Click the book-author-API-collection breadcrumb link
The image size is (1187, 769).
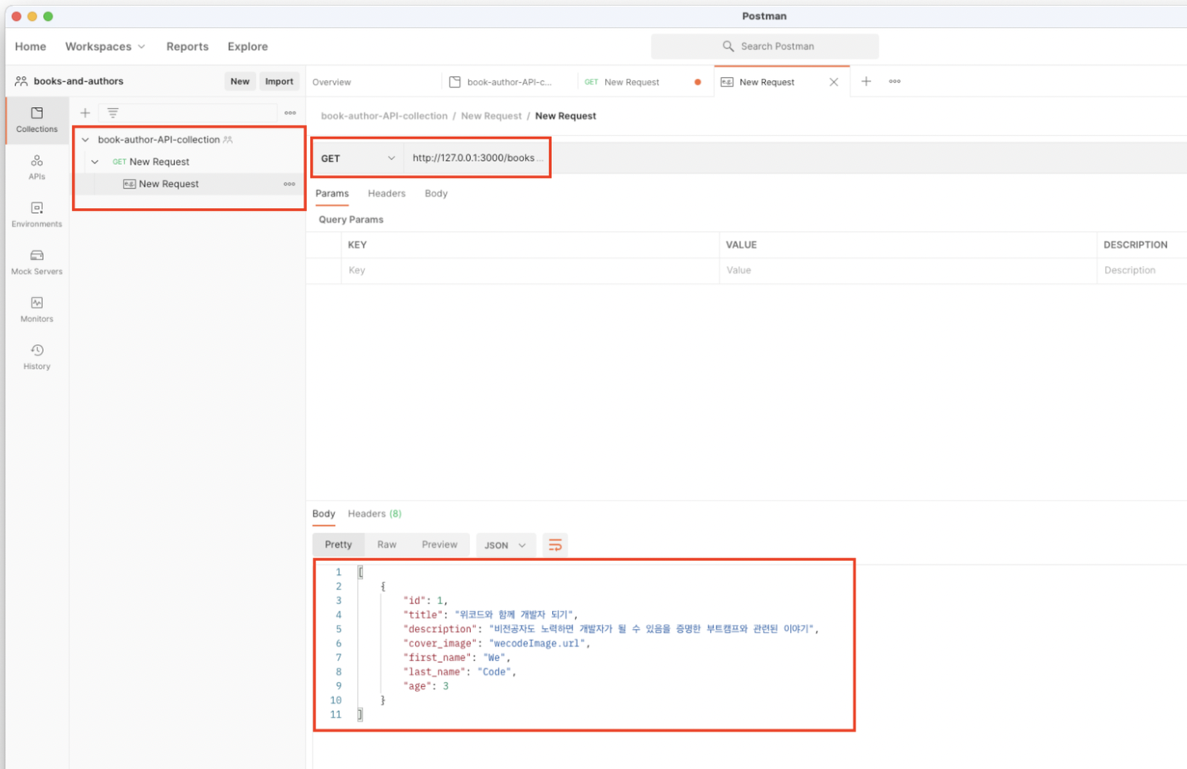click(385, 116)
